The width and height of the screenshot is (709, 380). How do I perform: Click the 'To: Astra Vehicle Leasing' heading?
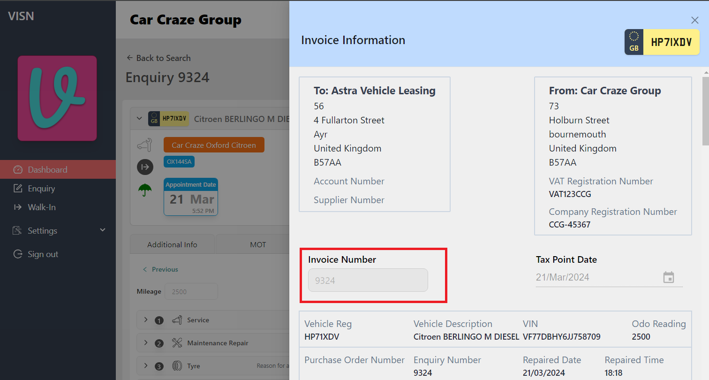pos(375,91)
